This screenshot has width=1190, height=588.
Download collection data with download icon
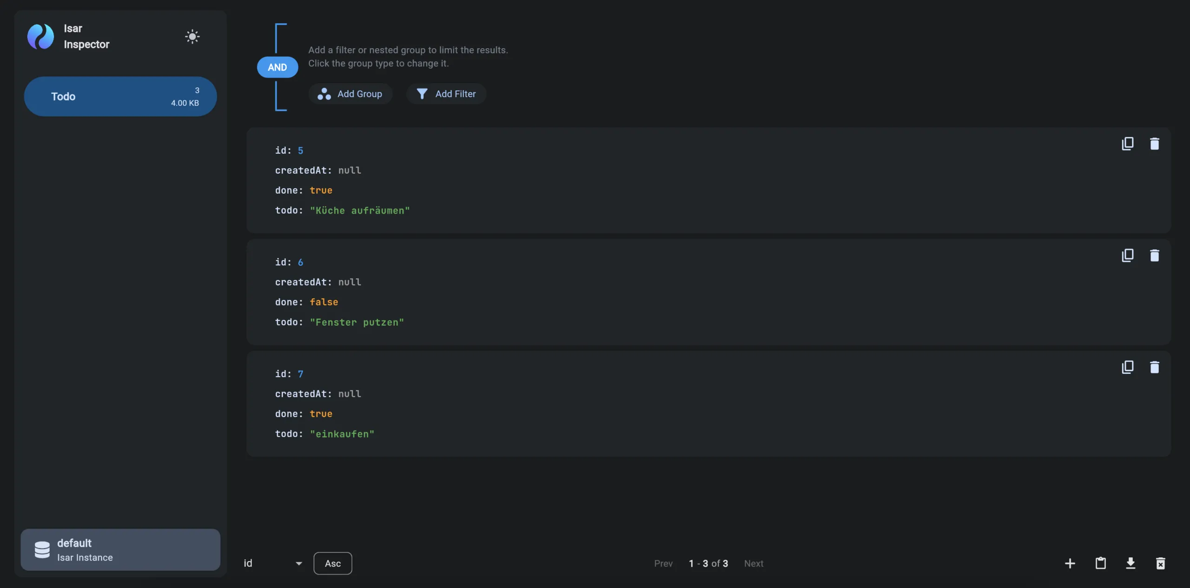click(1131, 563)
